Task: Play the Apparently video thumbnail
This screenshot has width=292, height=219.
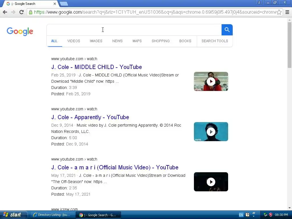Action: click(x=211, y=132)
